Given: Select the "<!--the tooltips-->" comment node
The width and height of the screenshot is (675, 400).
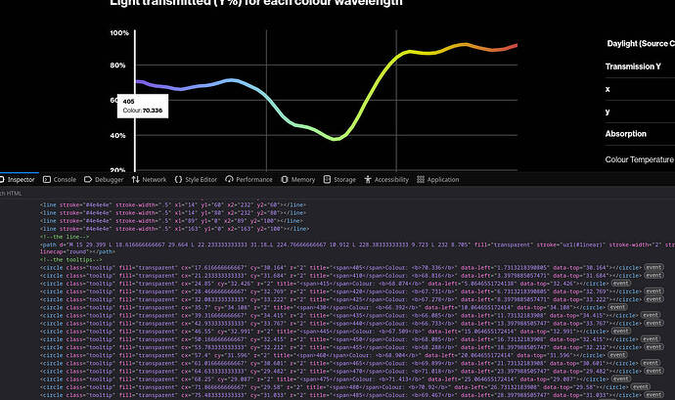Looking at the screenshot, I should click(71, 259).
